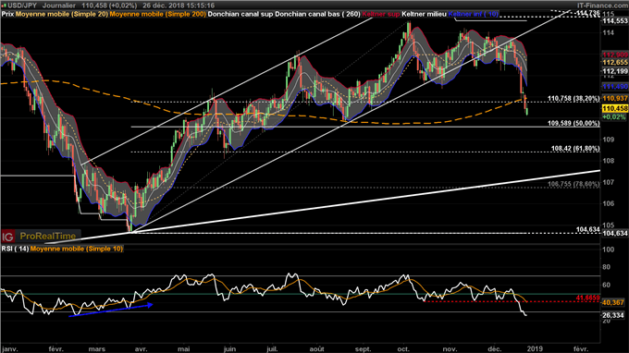Viewport: 629px width, 353px height.
Task: Click the yellow 110,458 current price tag
Action: [x=615, y=109]
